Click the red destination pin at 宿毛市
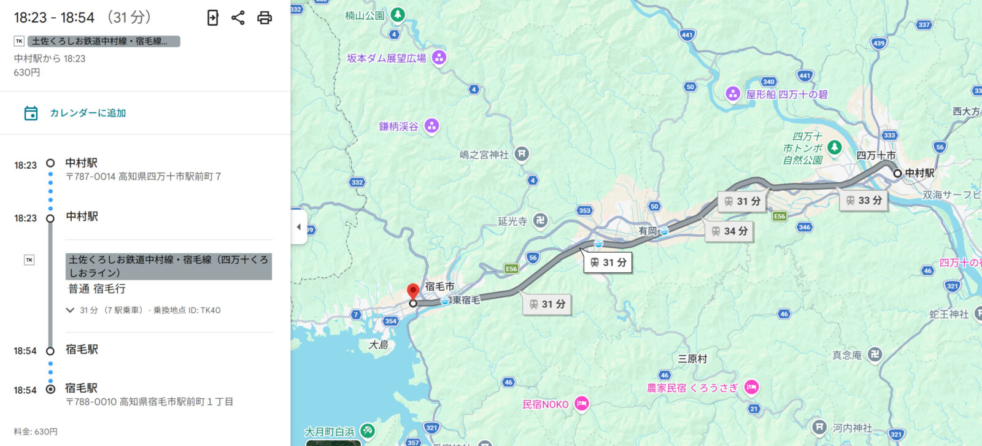 [413, 291]
